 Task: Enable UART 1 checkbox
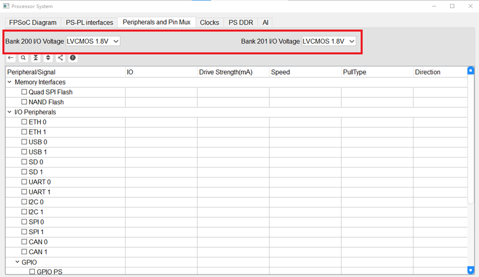[x=24, y=192]
